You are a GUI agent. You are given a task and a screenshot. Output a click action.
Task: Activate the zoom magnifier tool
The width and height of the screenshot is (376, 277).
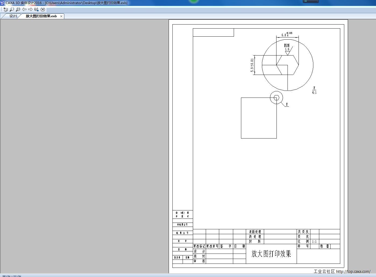(12, 9)
